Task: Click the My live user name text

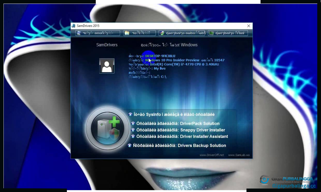Action: point(159,69)
